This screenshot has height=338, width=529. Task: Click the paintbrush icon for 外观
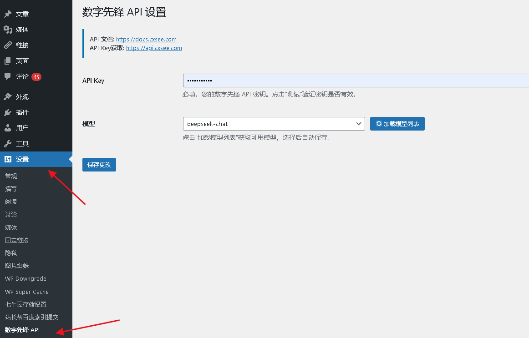click(8, 97)
